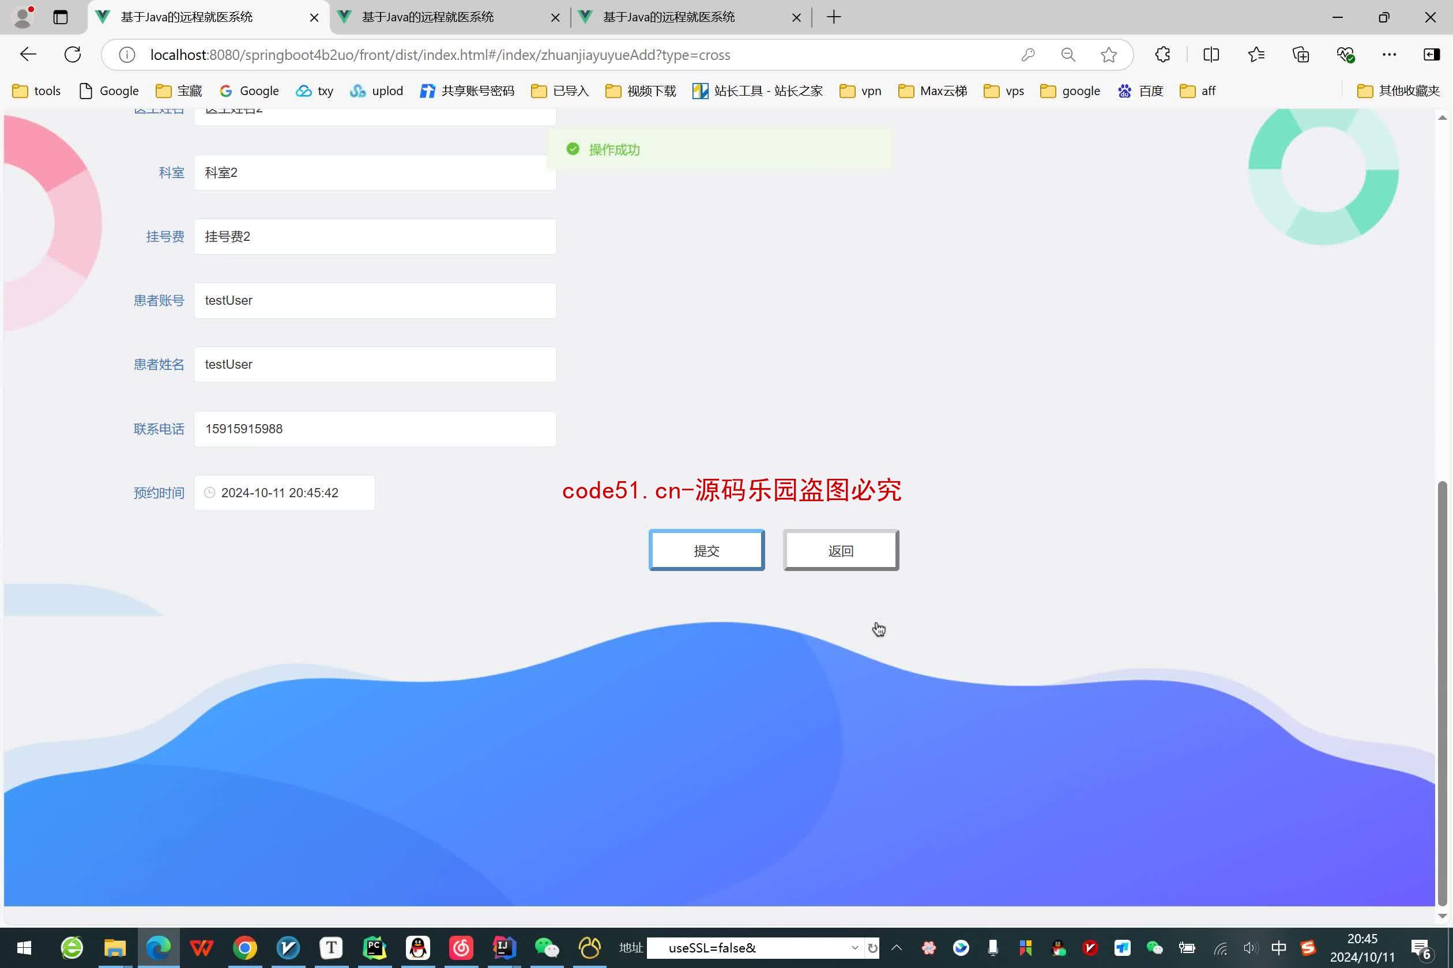Click the 返回 button
This screenshot has width=1453, height=968.
pos(841,550)
